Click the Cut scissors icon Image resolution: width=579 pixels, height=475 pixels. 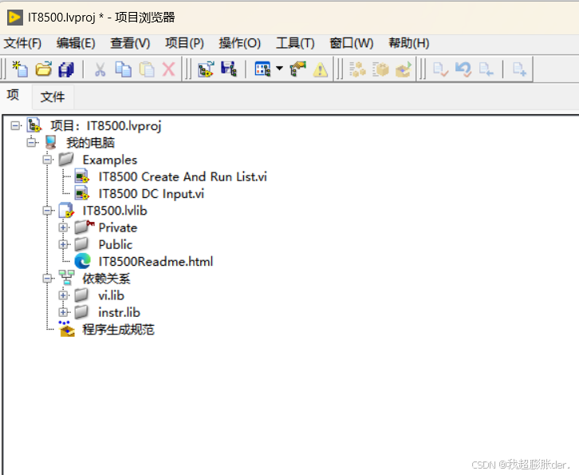coord(100,69)
